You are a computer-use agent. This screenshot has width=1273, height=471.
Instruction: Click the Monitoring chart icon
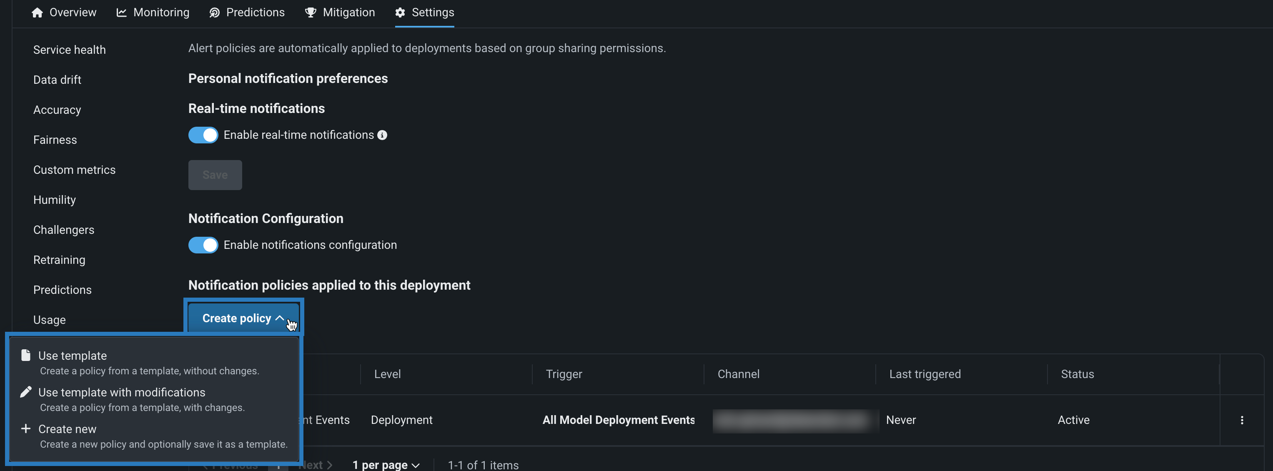click(121, 13)
